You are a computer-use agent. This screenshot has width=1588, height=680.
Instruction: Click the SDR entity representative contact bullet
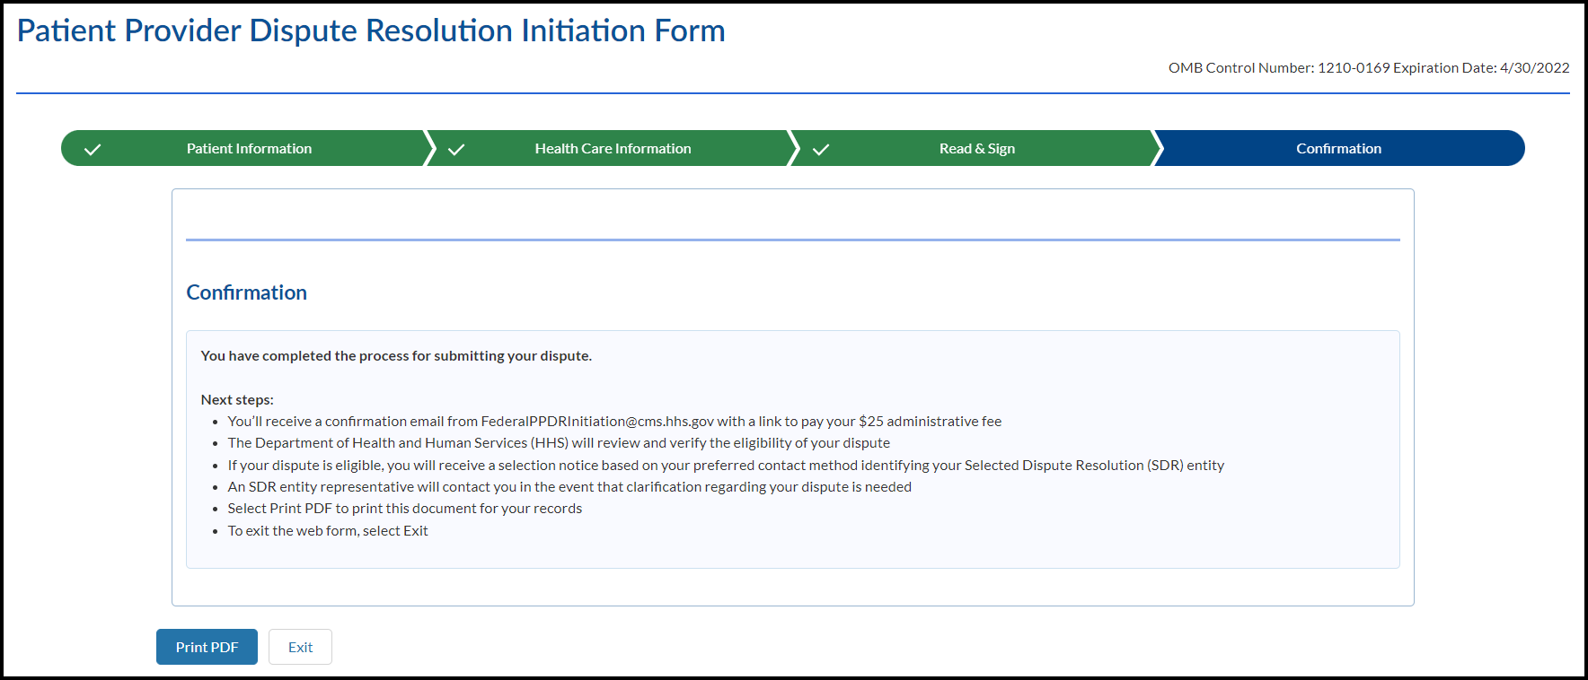pyautogui.click(x=569, y=487)
